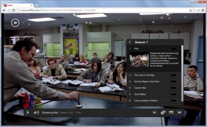207x127 pixels.
Task: Open a new browser tab
Action: [37, 5]
